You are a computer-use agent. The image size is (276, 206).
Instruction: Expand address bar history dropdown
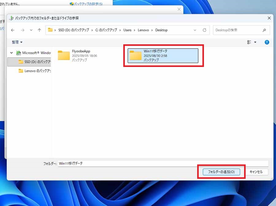[x=195, y=30]
